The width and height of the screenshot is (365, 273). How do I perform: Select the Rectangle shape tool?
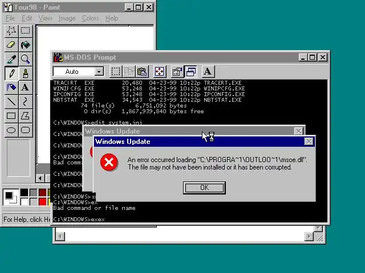click(11, 116)
